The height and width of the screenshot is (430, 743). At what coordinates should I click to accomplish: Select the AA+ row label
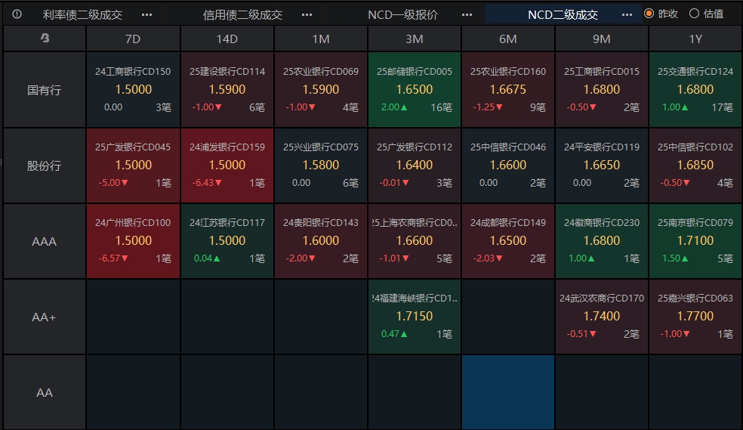click(x=45, y=317)
